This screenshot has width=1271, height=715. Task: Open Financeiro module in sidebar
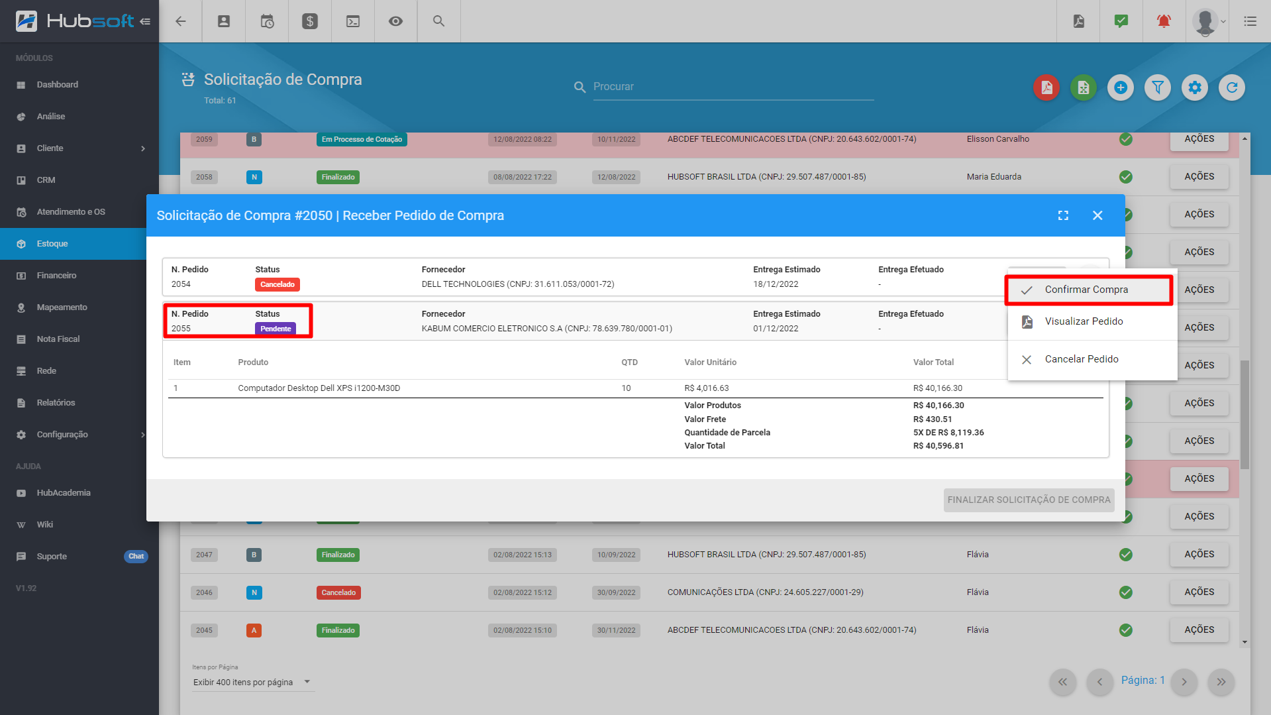(x=73, y=276)
